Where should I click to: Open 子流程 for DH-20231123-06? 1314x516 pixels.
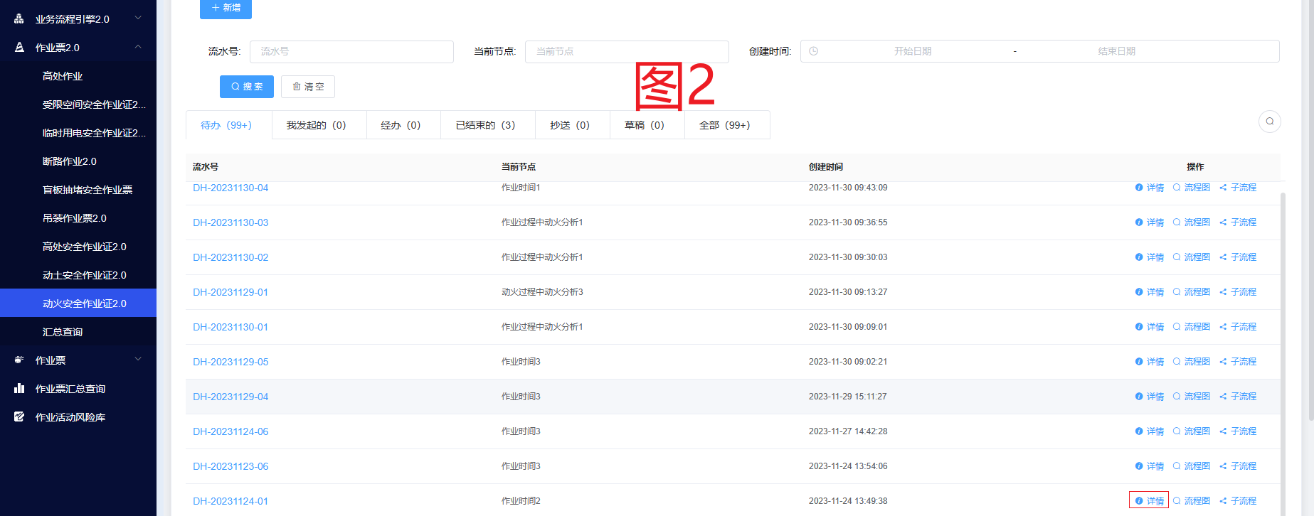coord(1238,466)
